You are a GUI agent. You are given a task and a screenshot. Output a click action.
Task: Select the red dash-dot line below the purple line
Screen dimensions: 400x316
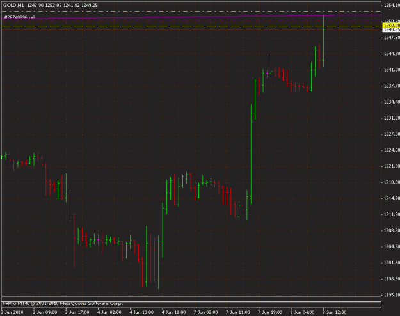coord(191,20)
